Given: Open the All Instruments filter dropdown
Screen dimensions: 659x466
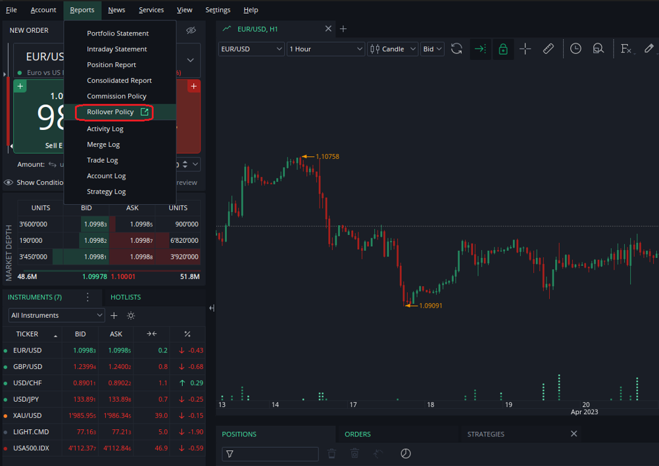Looking at the screenshot, I should [57, 316].
